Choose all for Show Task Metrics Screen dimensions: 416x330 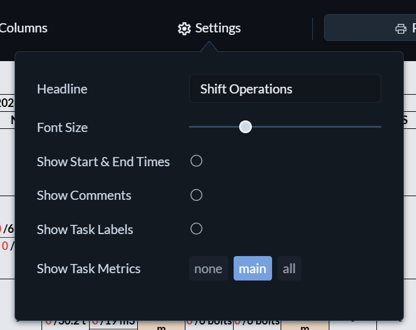[289, 268]
